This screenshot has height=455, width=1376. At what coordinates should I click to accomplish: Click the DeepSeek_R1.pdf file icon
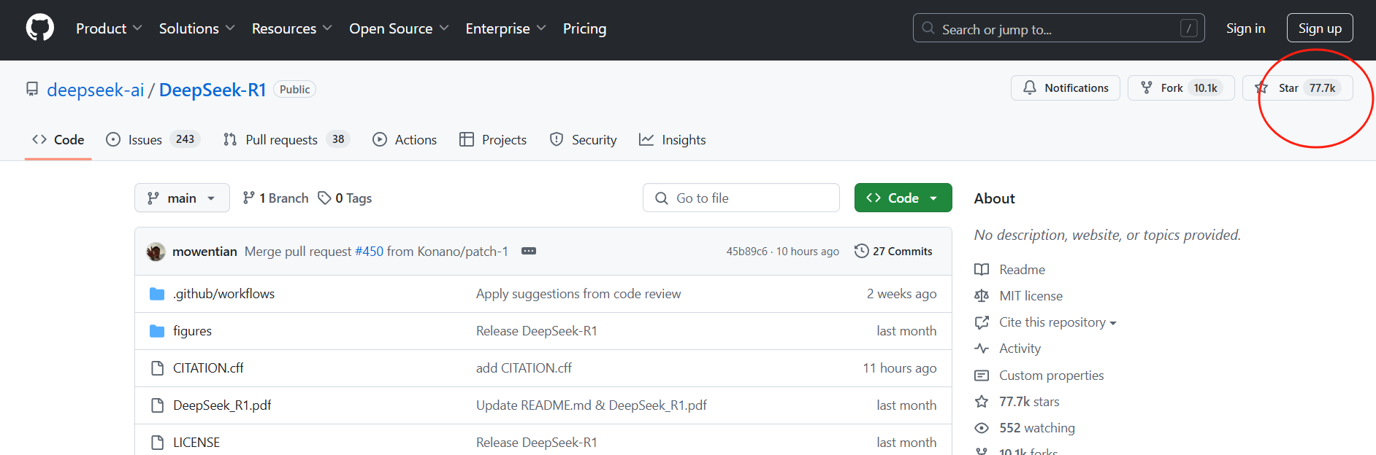coord(157,405)
